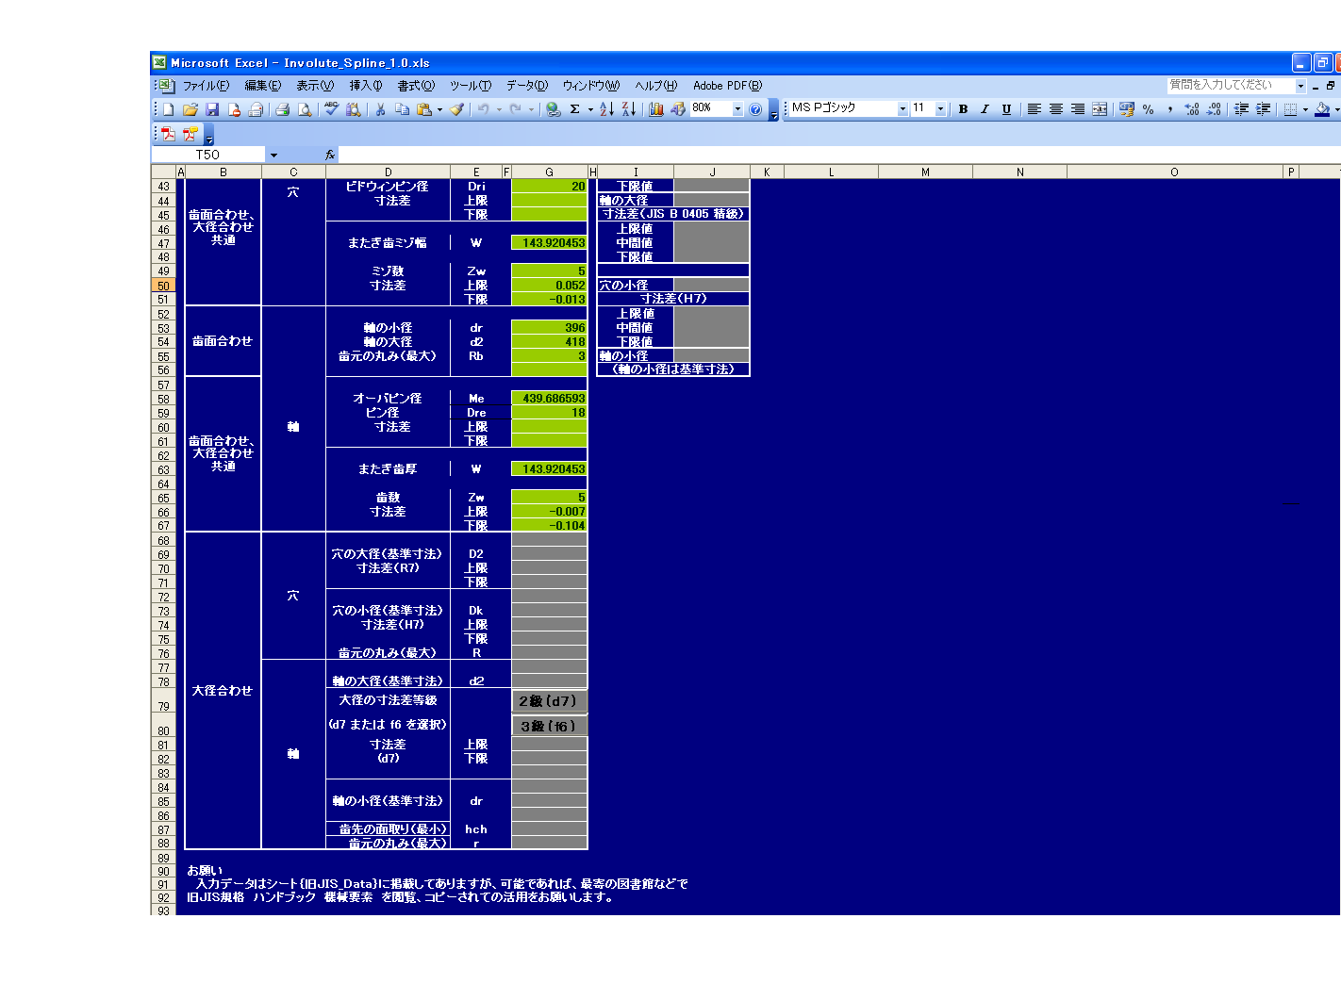1341x984 pixels.
Task: Toggle Center alignment
Action: 1055,109
